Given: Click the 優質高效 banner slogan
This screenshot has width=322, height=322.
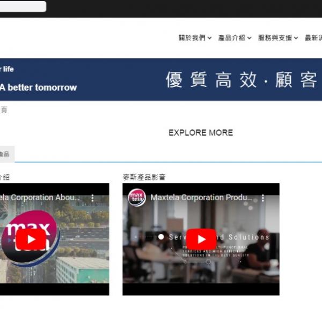Looking at the screenshot, I should [x=211, y=79].
